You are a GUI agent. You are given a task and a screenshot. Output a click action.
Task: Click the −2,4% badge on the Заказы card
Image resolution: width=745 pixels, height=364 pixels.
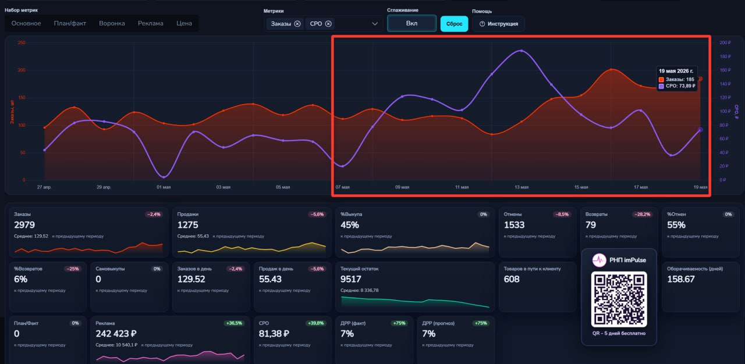[154, 214]
